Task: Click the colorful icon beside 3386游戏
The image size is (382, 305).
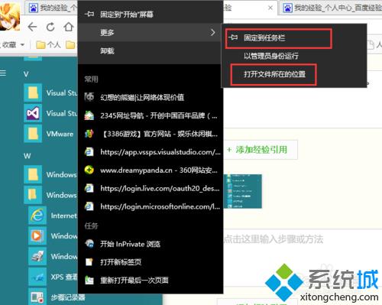Action: coord(89,133)
